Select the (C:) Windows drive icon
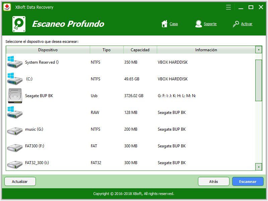The height and width of the screenshot is (201, 268). (15, 79)
